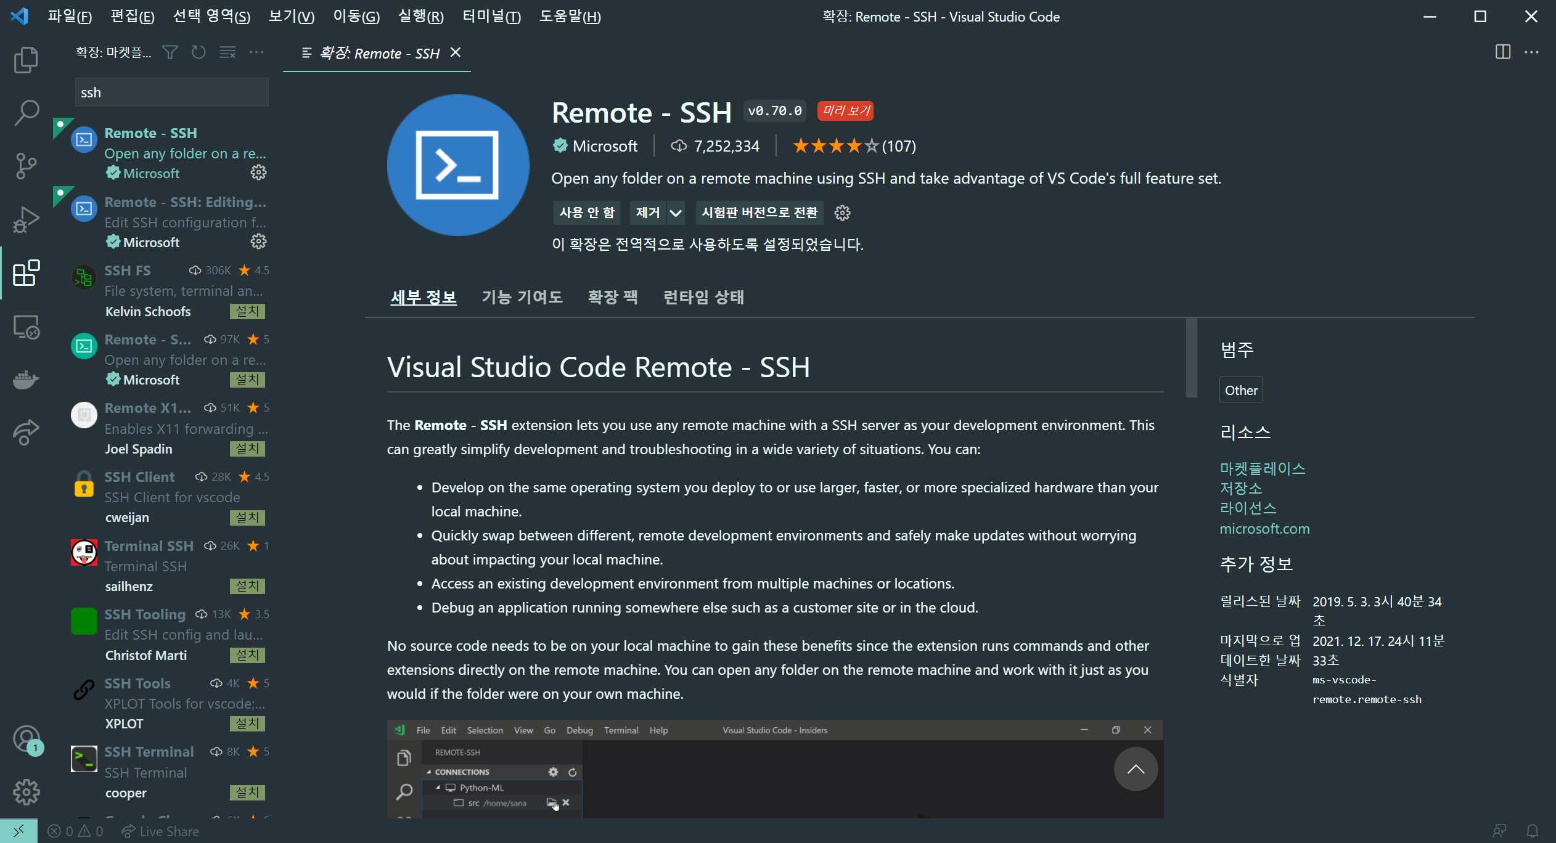Viewport: 1556px width, 843px height.
Task: Toggle split editor layout icon
Action: (1502, 52)
